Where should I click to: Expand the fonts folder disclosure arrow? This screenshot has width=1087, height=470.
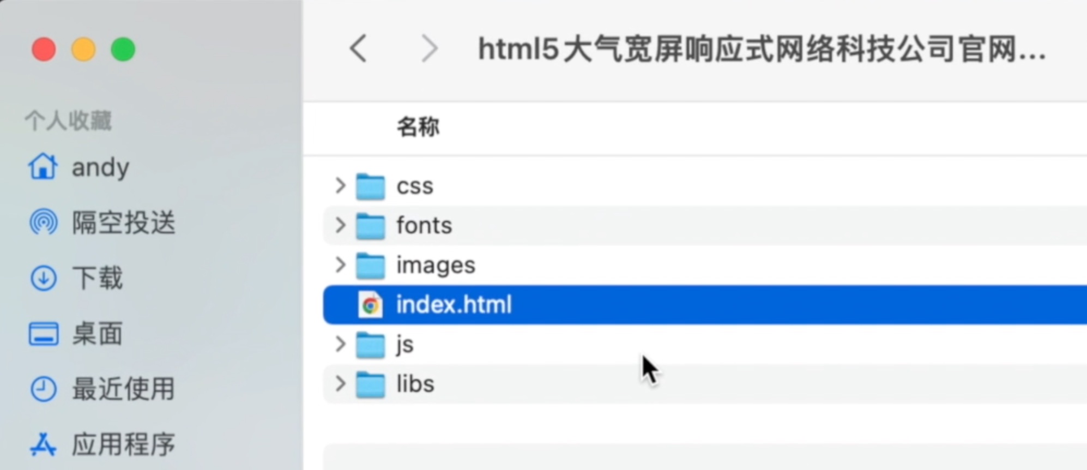[341, 225]
